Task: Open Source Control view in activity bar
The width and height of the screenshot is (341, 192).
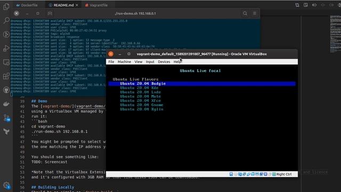Action: pyautogui.click(x=6, y=34)
